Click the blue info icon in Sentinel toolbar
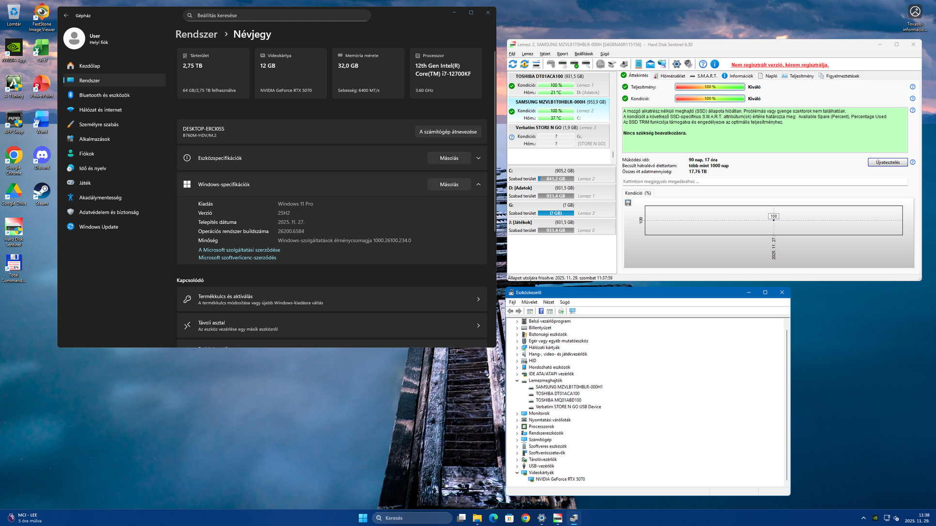Viewport: 936px width, 526px height. tap(715, 64)
